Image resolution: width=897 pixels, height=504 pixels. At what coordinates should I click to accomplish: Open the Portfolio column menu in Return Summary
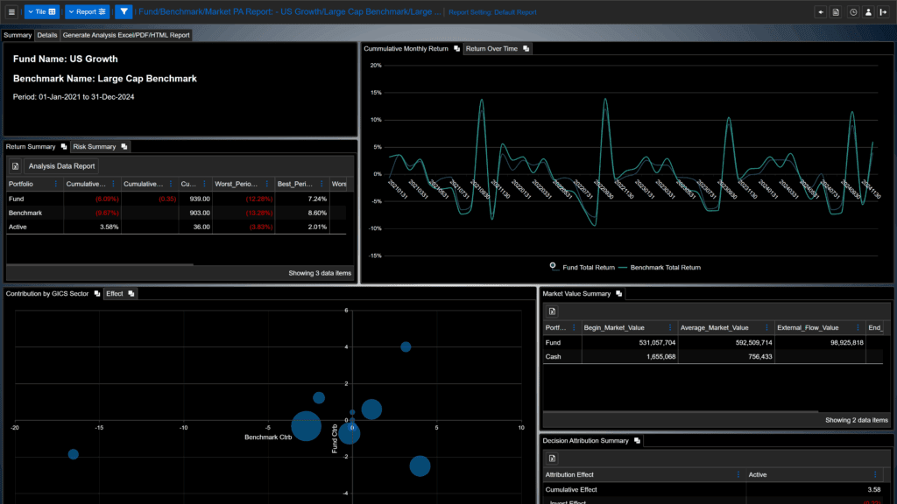(57, 185)
